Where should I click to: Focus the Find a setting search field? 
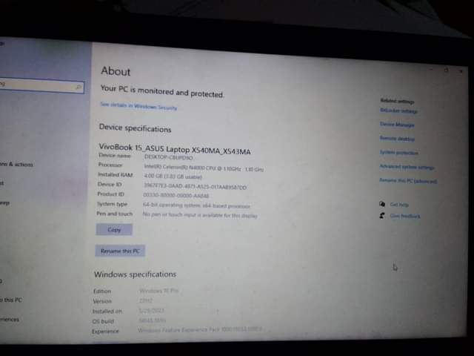click(41, 86)
